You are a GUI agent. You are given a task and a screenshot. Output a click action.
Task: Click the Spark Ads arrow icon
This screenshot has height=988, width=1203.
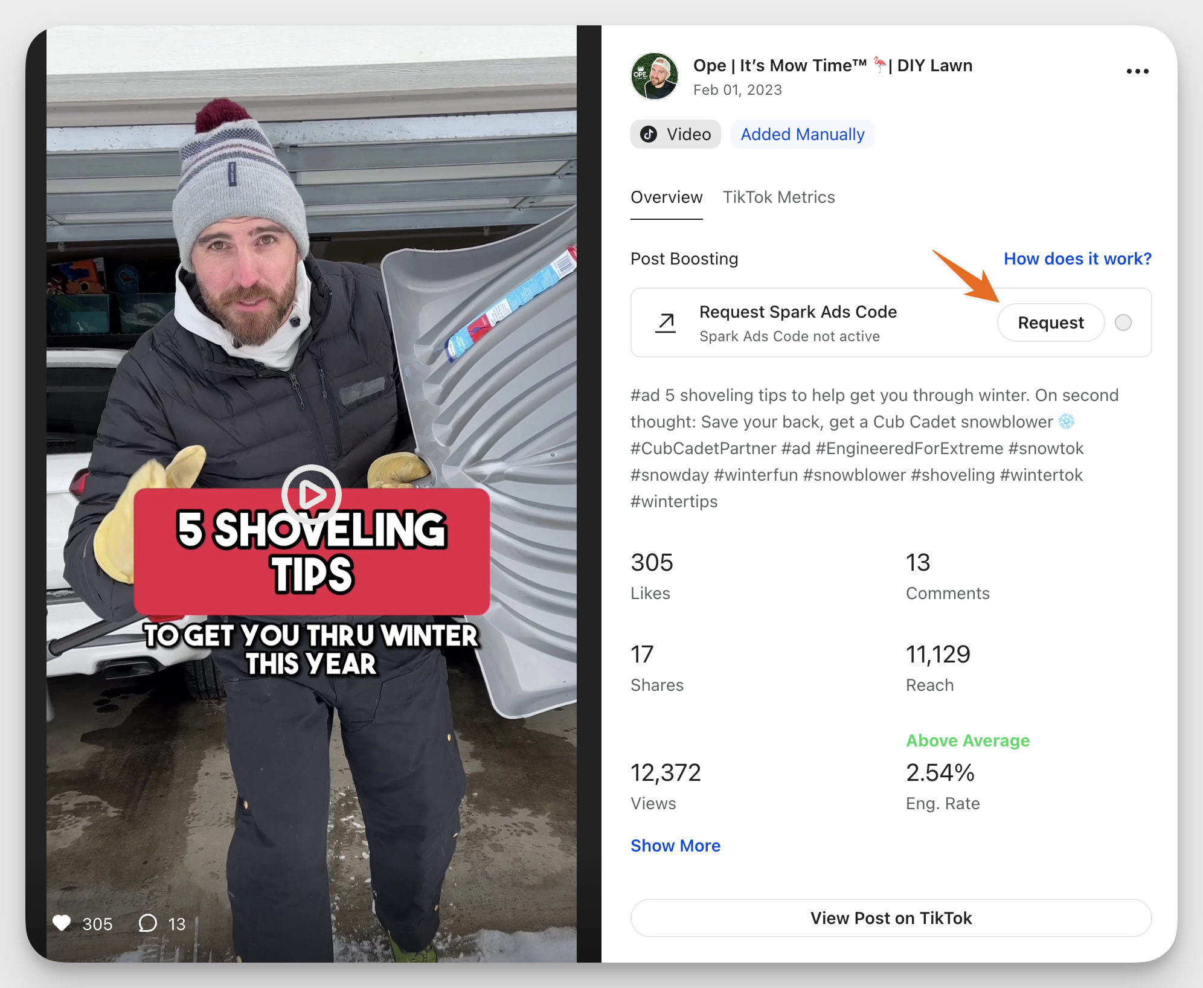click(666, 323)
